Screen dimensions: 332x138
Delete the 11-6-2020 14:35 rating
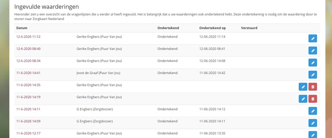(313, 87)
